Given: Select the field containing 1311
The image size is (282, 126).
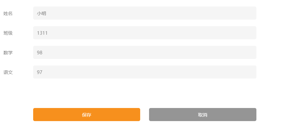Looking at the screenshot, I should [144, 33].
